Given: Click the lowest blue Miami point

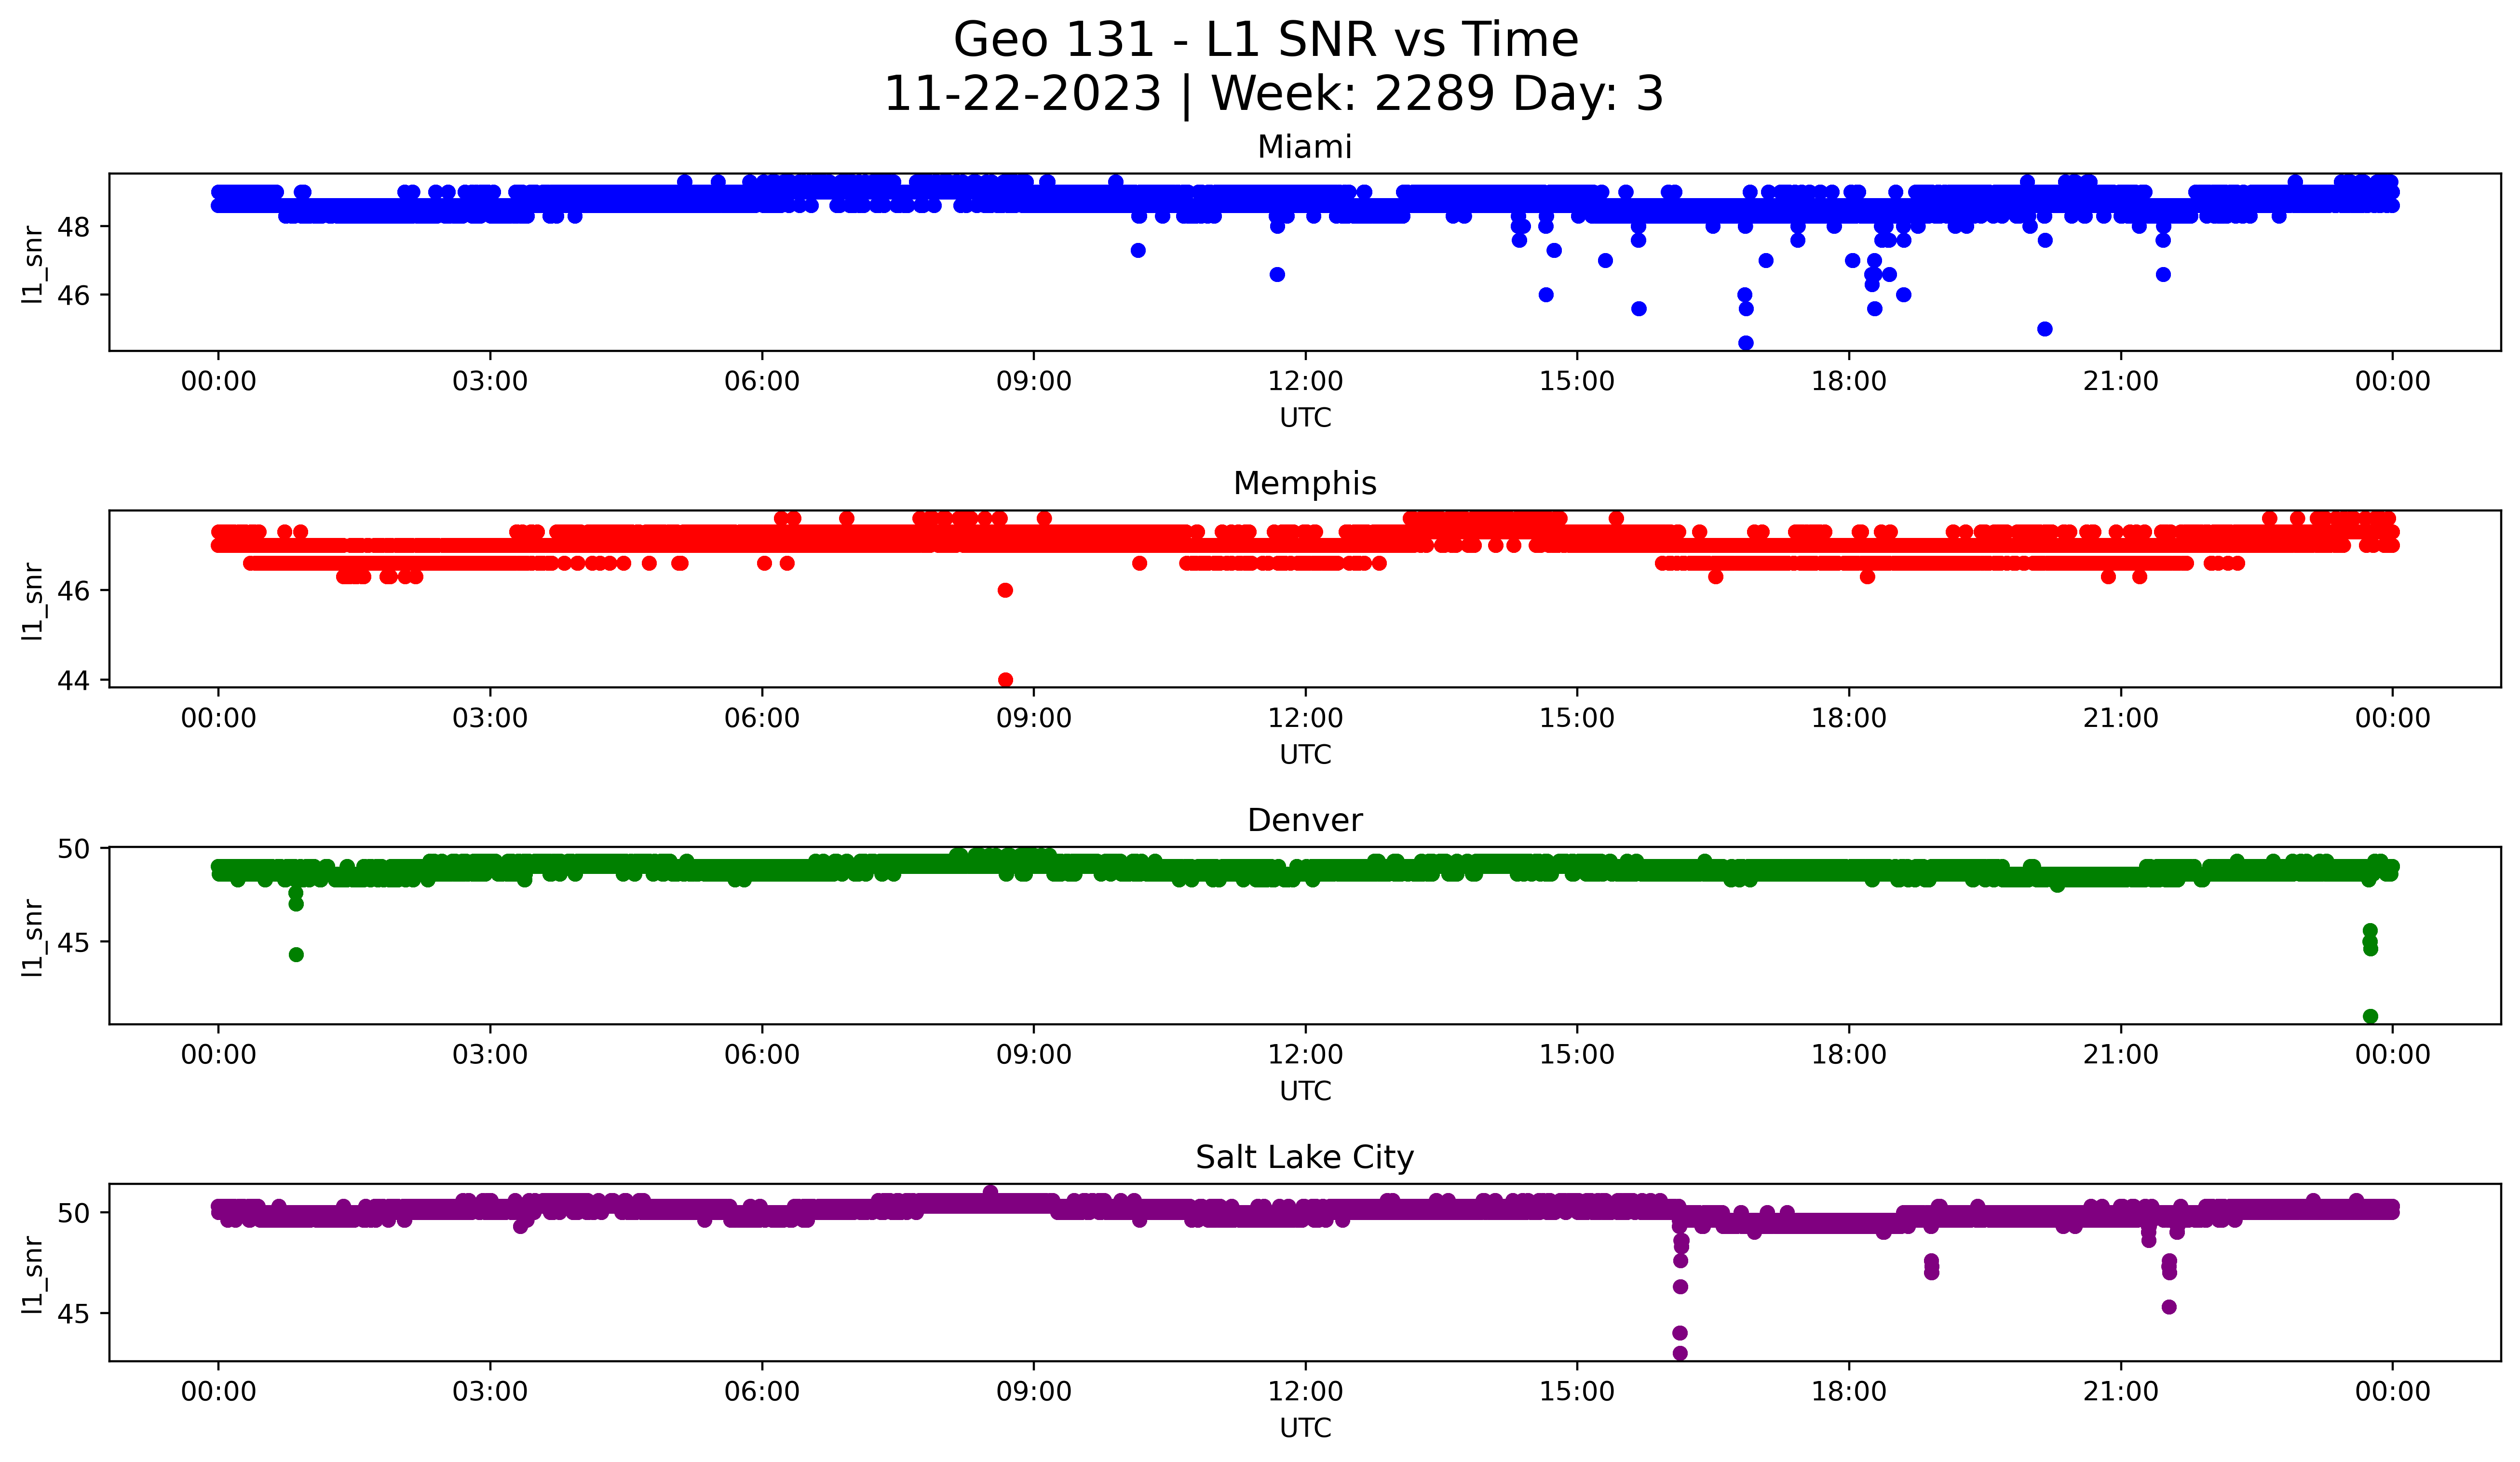Looking at the screenshot, I should click(x=1746, y=343).
